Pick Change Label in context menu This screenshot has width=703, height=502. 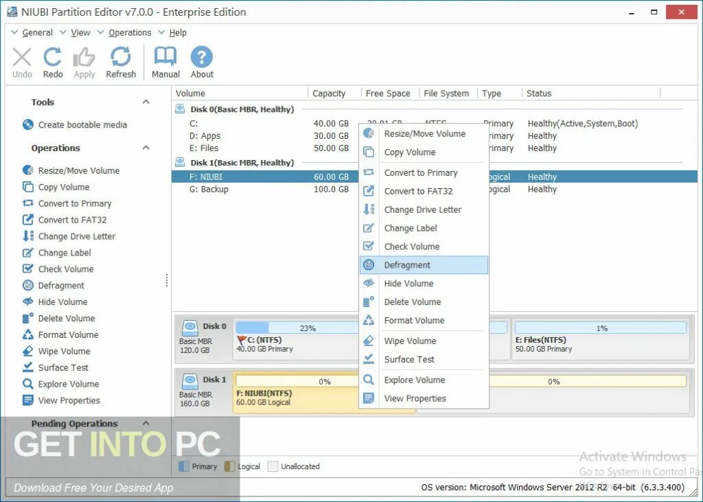click(x=424, y=228)
